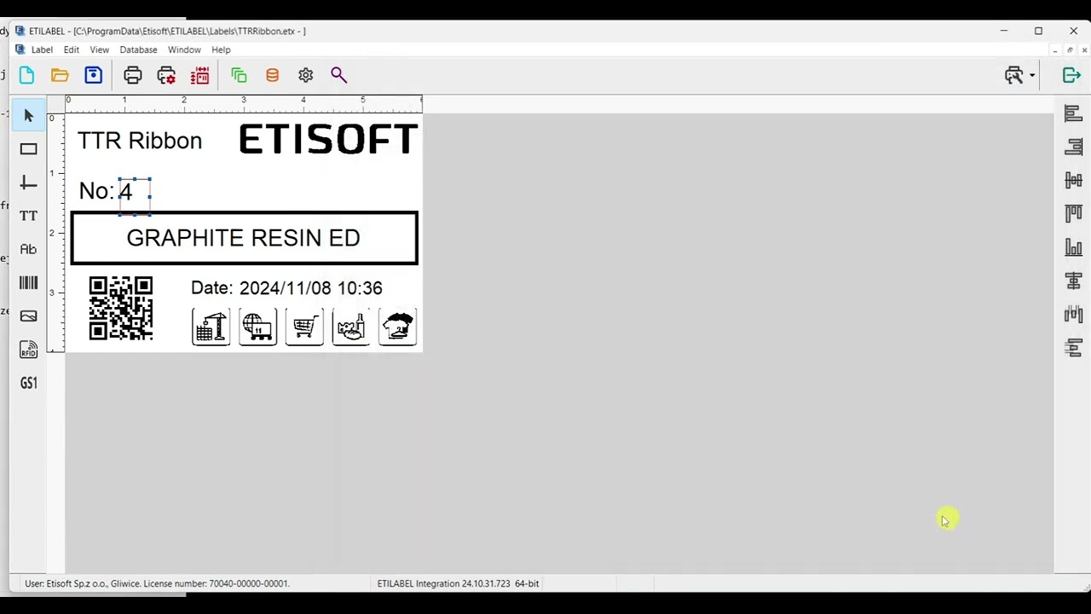This screenshot has width=1091, height=614.
Task: Open the Window menu
Action: click(x=184, y=49)
